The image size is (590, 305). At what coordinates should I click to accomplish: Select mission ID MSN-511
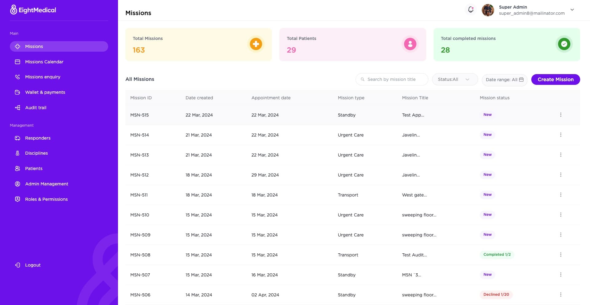point(139,195)
